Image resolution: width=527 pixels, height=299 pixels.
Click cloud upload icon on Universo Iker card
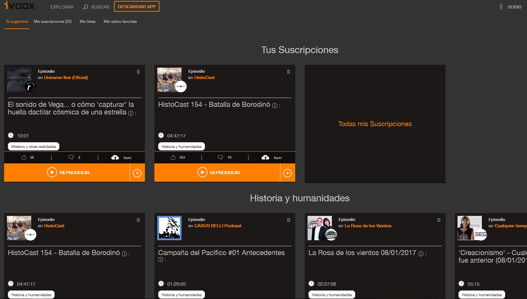[115, 157]
